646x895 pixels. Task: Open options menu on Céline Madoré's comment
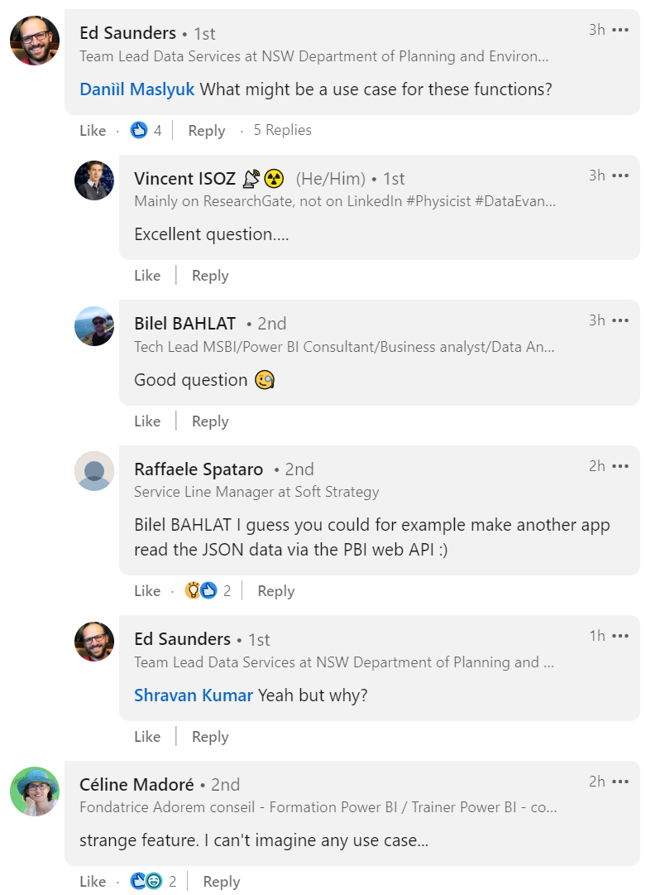point(620,782)
